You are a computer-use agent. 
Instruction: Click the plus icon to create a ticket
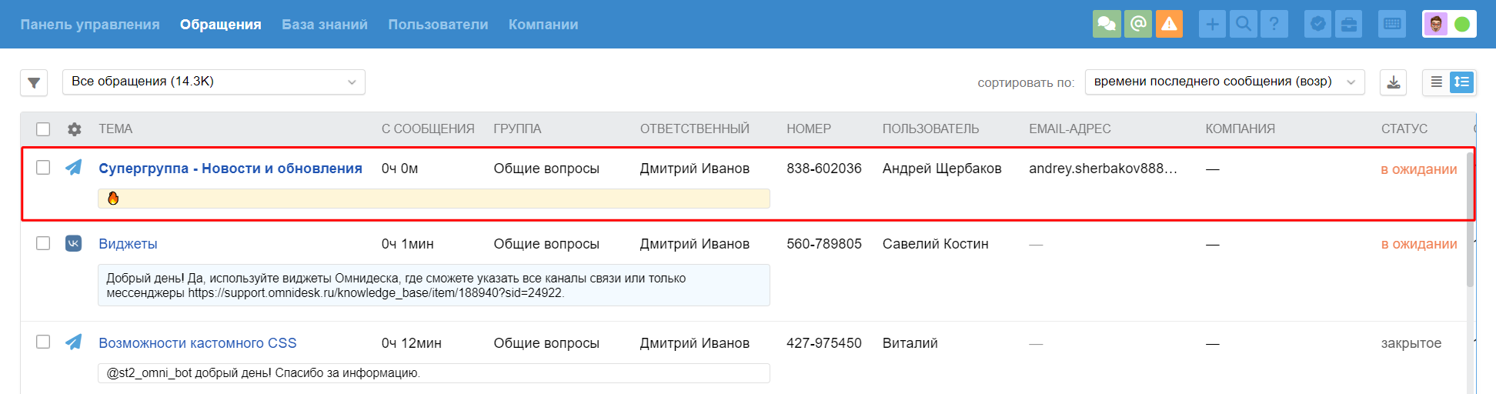(x=1212, y=24)
